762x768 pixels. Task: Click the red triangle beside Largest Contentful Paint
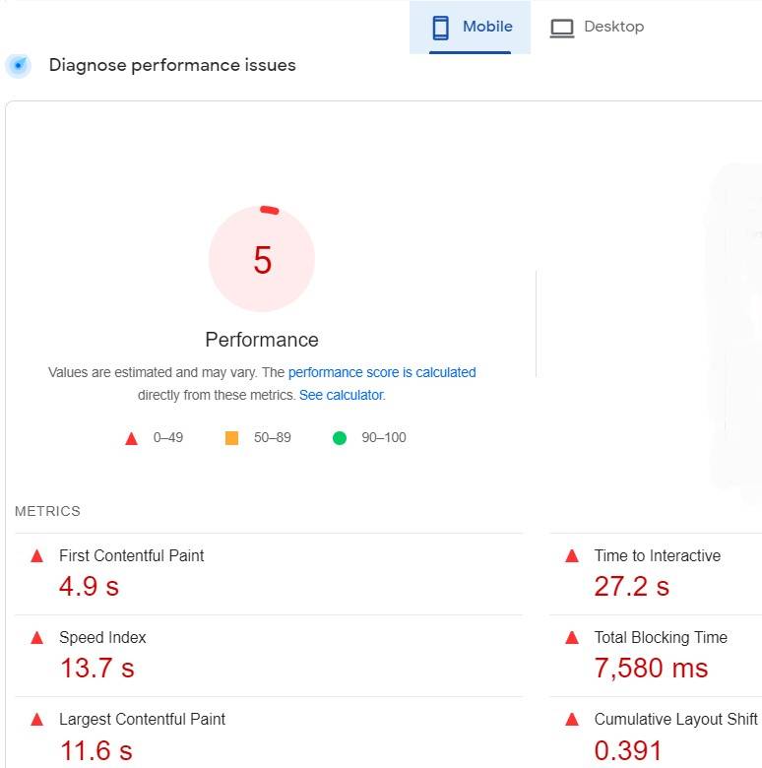pos(36,720)
